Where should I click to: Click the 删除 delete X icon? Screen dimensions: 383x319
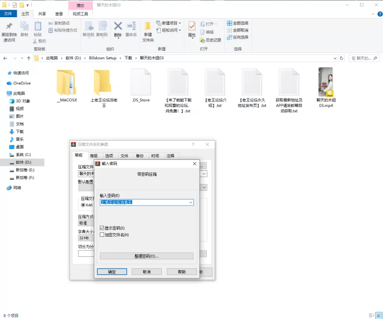[x=118, y=26]
